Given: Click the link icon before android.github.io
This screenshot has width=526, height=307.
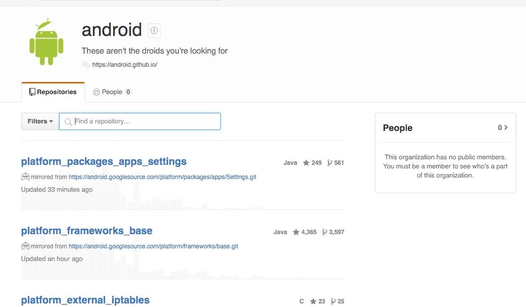Looking at the screenshot, I should click(86, 65).
